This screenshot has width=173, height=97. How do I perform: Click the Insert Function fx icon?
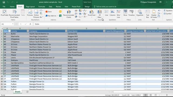click(30, 24)
